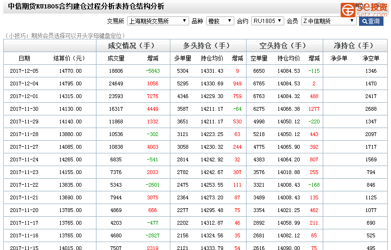Click the 日期 column header
The width and height of the screenshot is (391, 250).
[24, 59]
